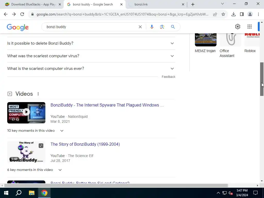Click the horizontal scrollbar thumb
The image size is (264, 198).
click(116, 185)
